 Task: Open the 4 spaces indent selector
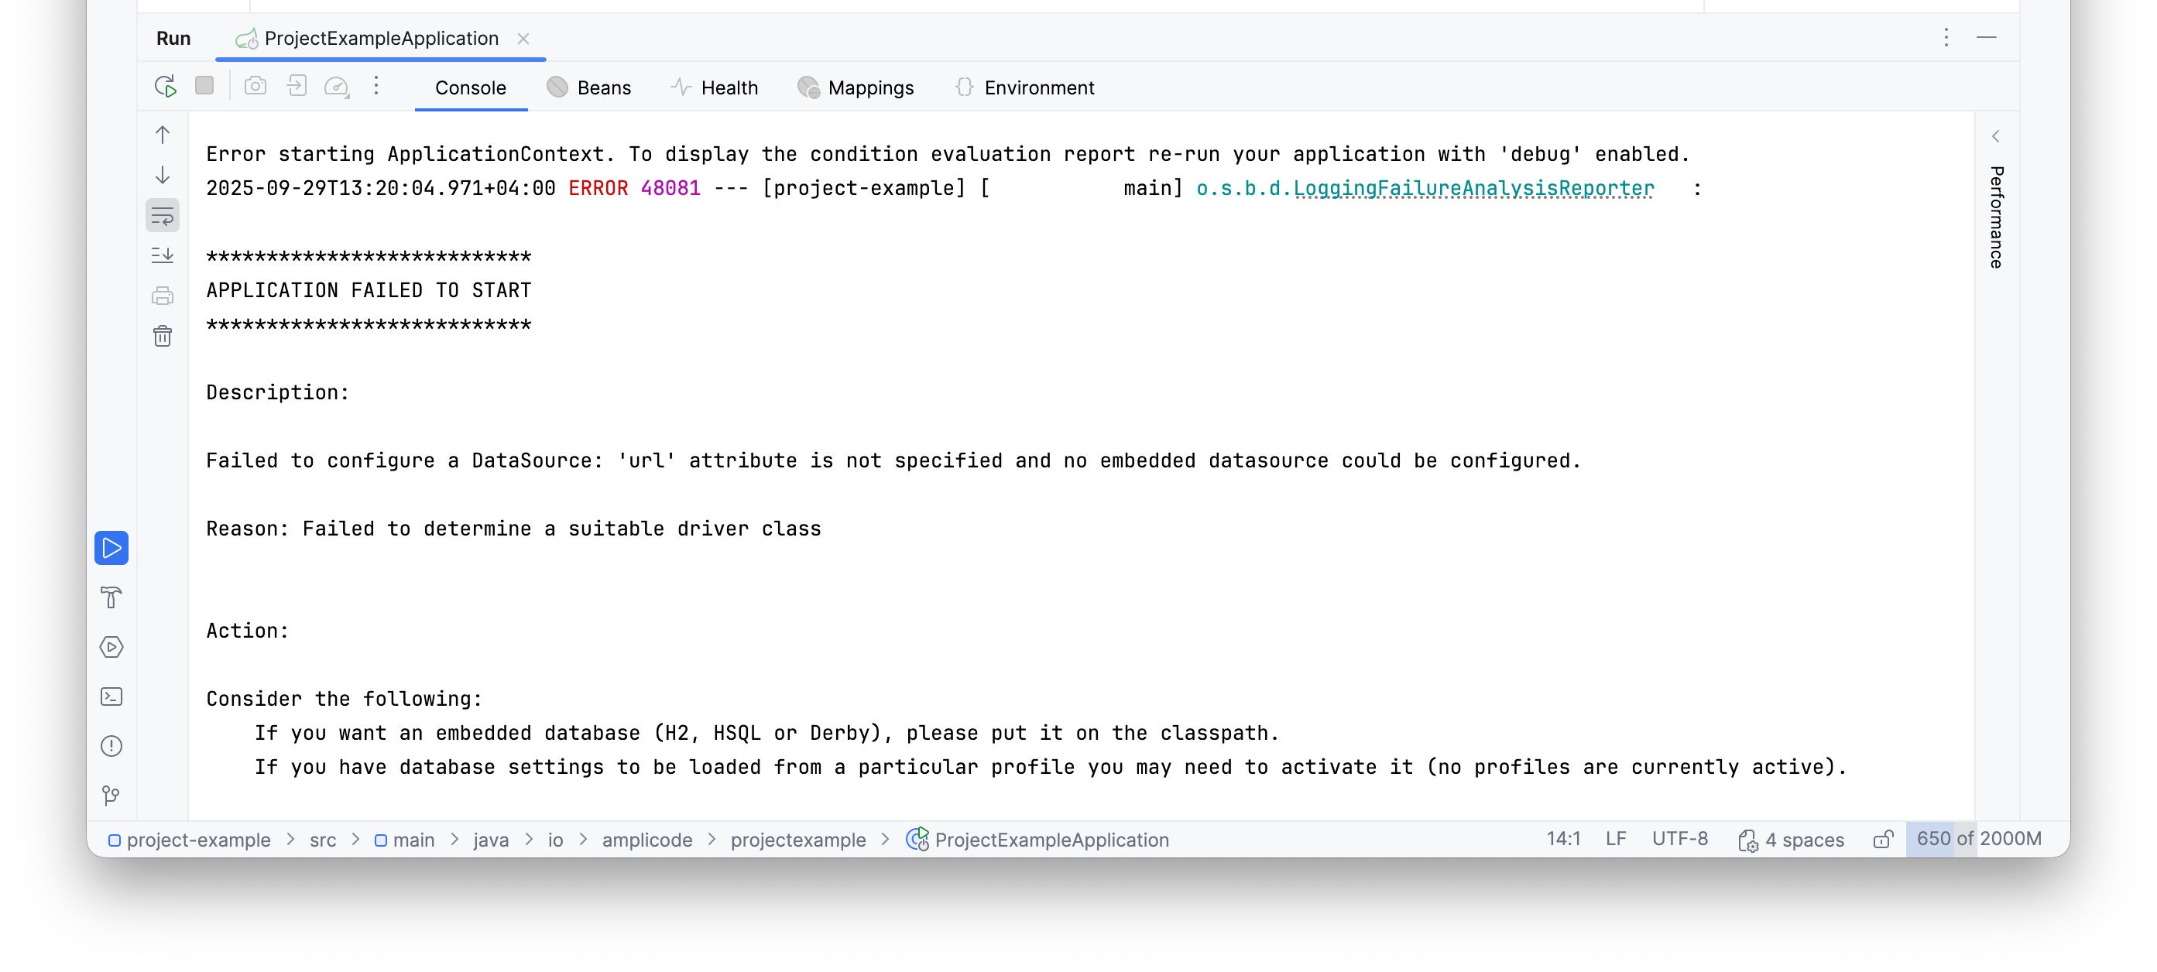coord(1792,840)
